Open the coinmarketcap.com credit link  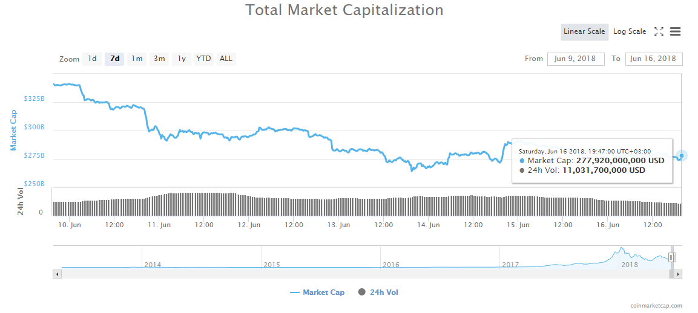656,306
